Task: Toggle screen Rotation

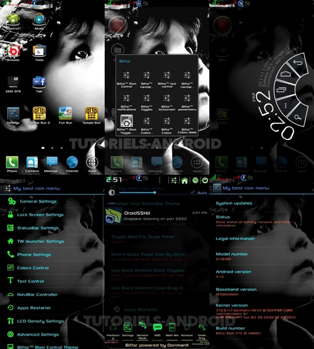Action: click(187, 327)
